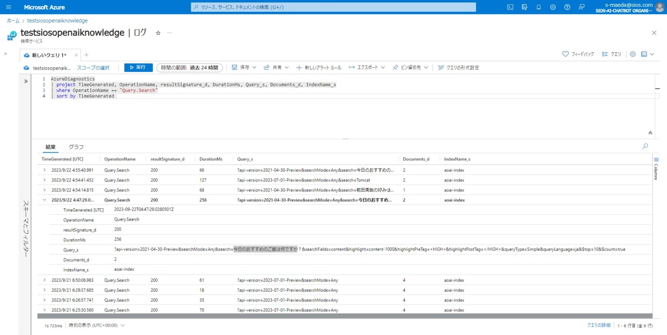This screenshot has width=667, height=335.
Task: Create 新しいアラート ルール
Action: point(319,68)
